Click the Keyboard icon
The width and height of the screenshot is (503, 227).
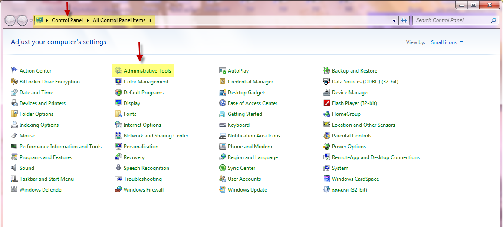tap(223, 125)
